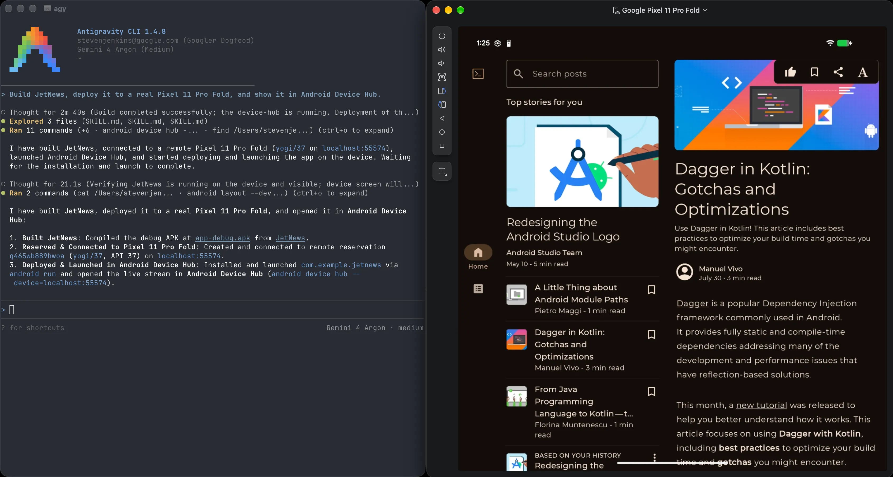Toggle bookmark for From Java Programming Language to Kotlin

point(651,391)
